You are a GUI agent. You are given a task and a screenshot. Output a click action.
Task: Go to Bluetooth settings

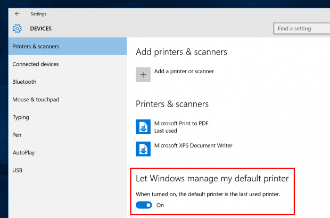(68, 82)
